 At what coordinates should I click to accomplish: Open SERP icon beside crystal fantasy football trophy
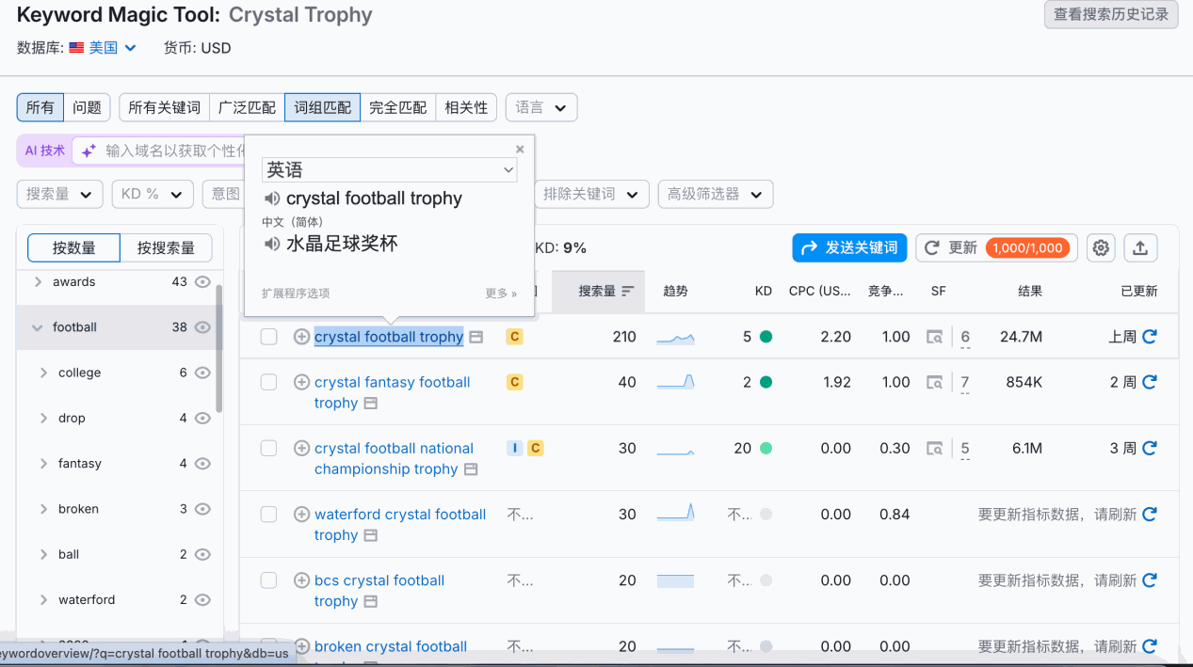(371, 404)
